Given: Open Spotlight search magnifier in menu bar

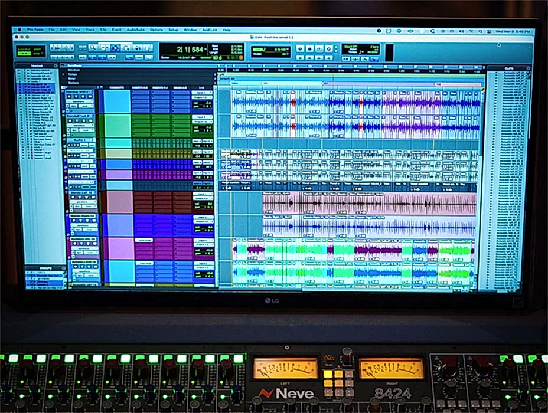Looking at the screenshot, I should click(481, 31).
